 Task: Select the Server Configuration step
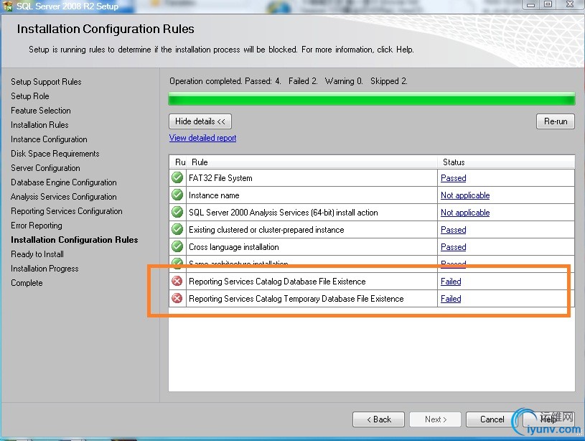click(45, 168)
